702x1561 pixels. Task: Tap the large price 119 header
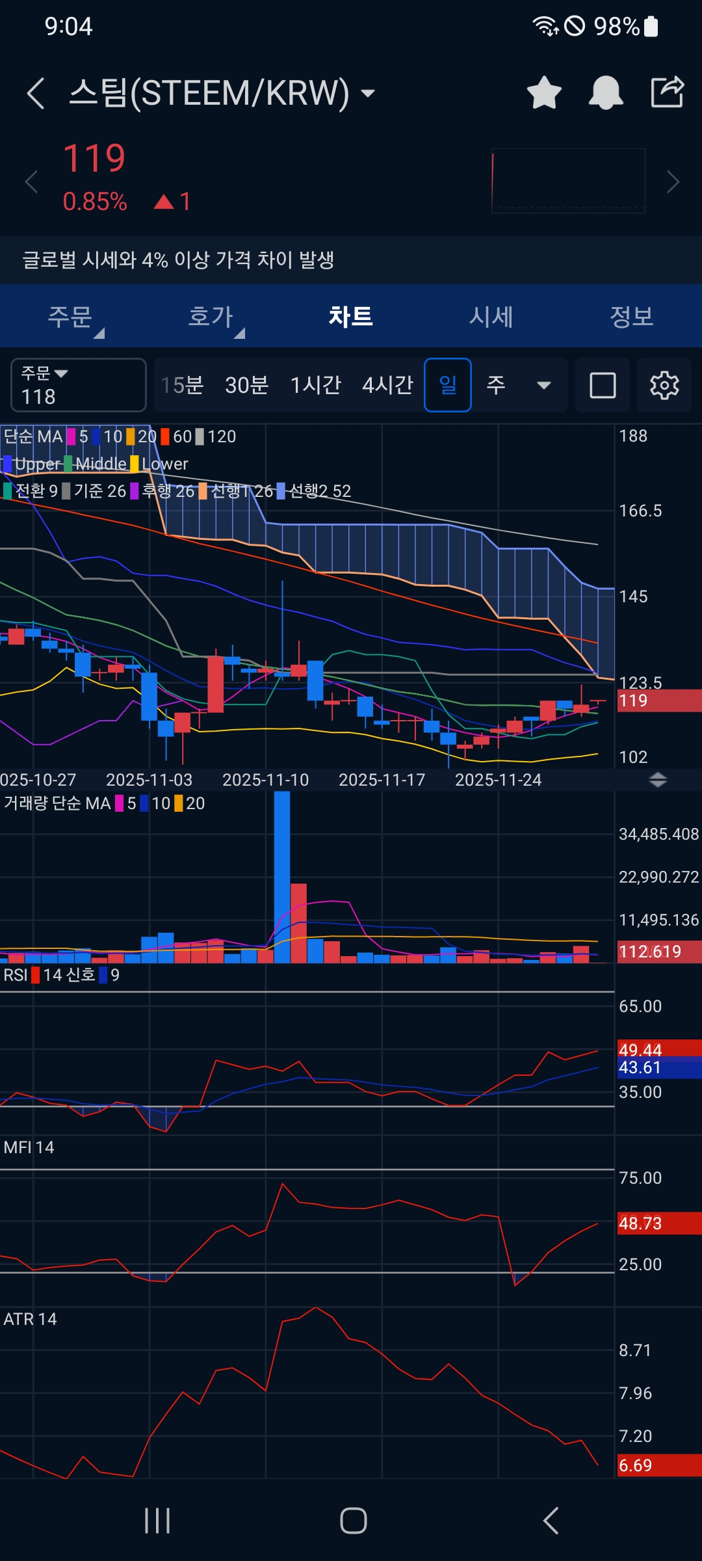pyautogui.click(x=94, y=158)
